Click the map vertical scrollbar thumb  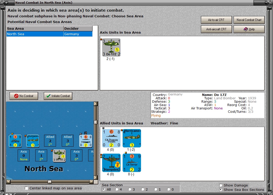click(x=96, y=122)
